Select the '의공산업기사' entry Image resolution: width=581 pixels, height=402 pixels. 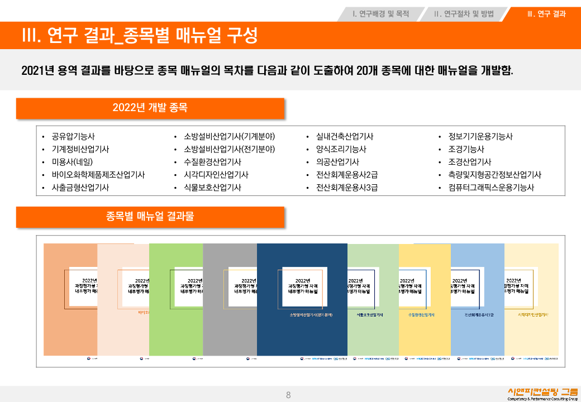click(337, 162)
